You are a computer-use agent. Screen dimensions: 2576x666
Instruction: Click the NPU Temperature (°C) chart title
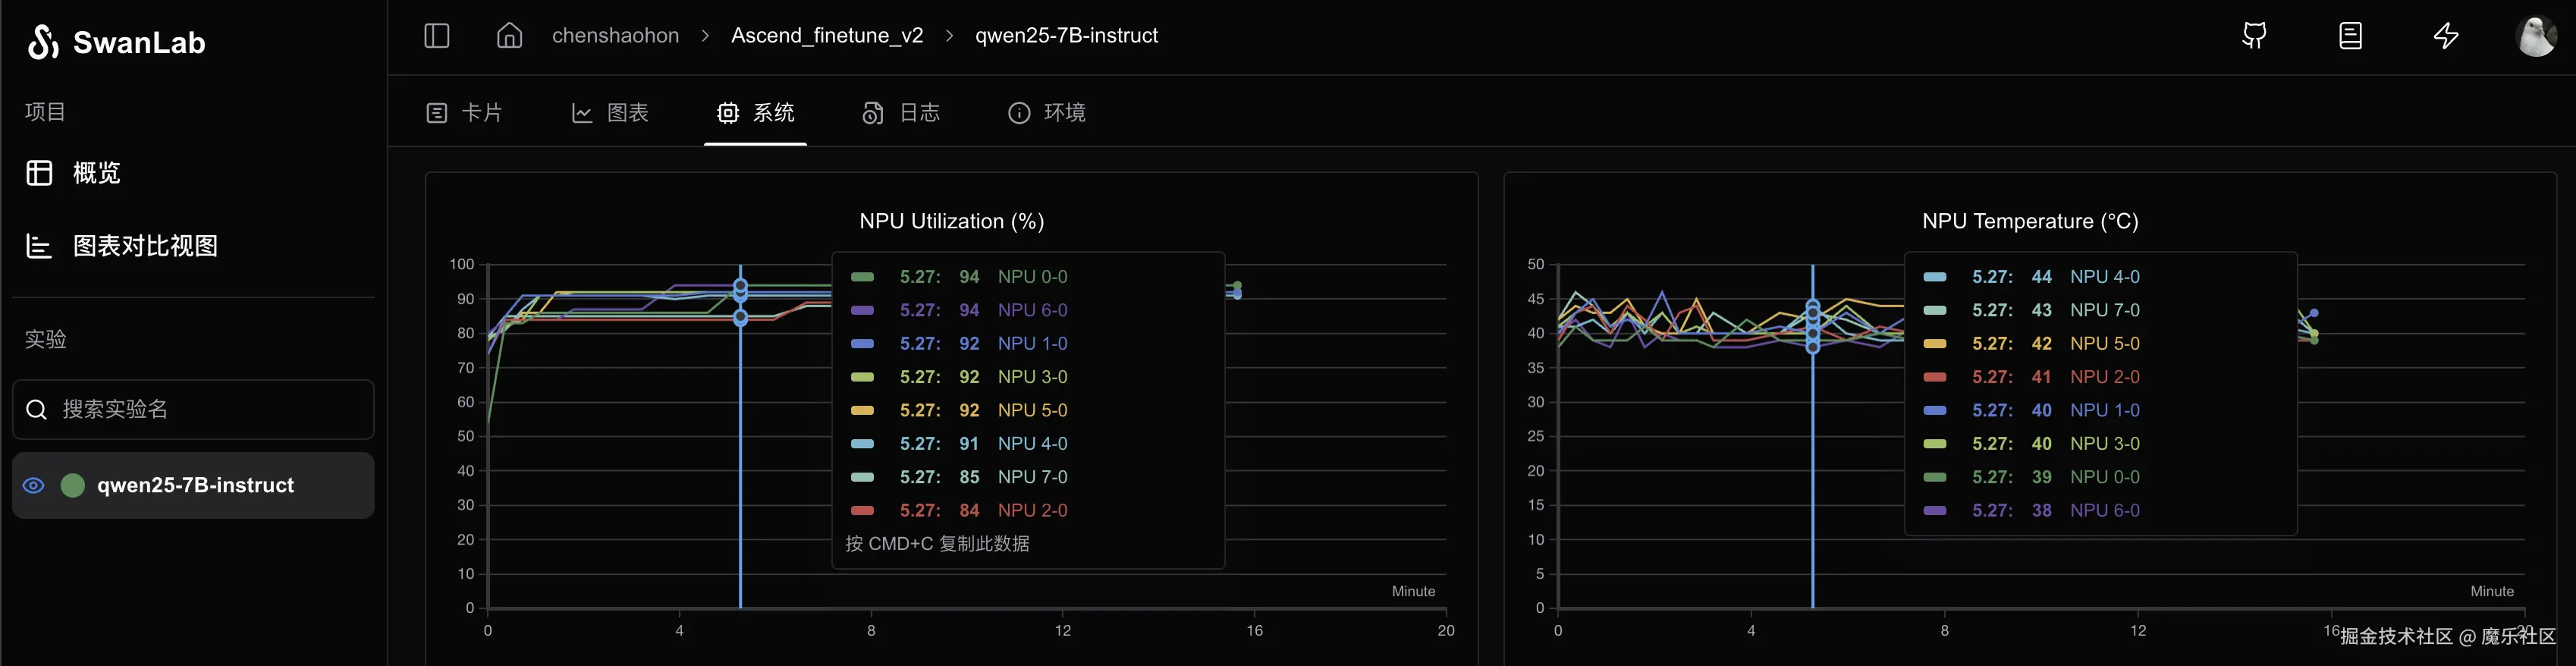point(2030,221)
